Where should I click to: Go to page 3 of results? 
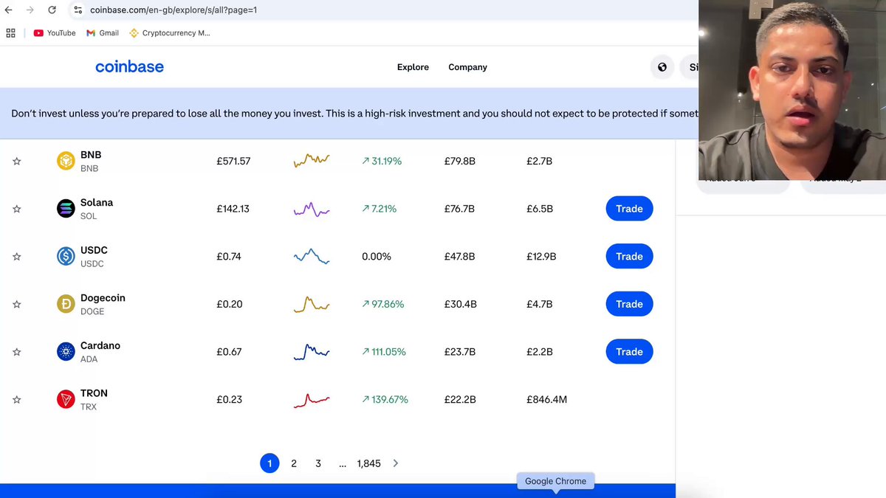click(318, 463)
